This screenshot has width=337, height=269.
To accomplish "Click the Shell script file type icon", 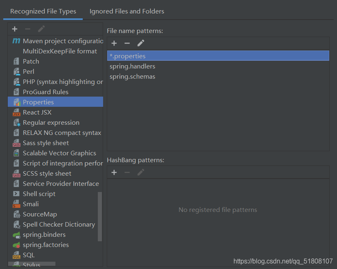I will (16, 194).
